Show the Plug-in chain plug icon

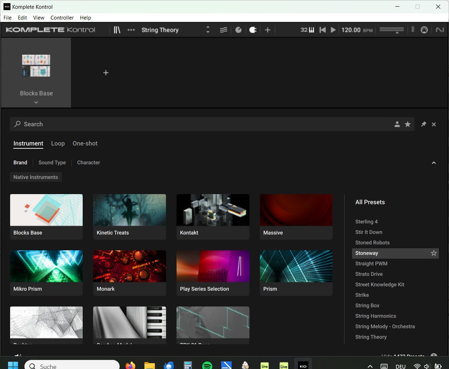253,30
